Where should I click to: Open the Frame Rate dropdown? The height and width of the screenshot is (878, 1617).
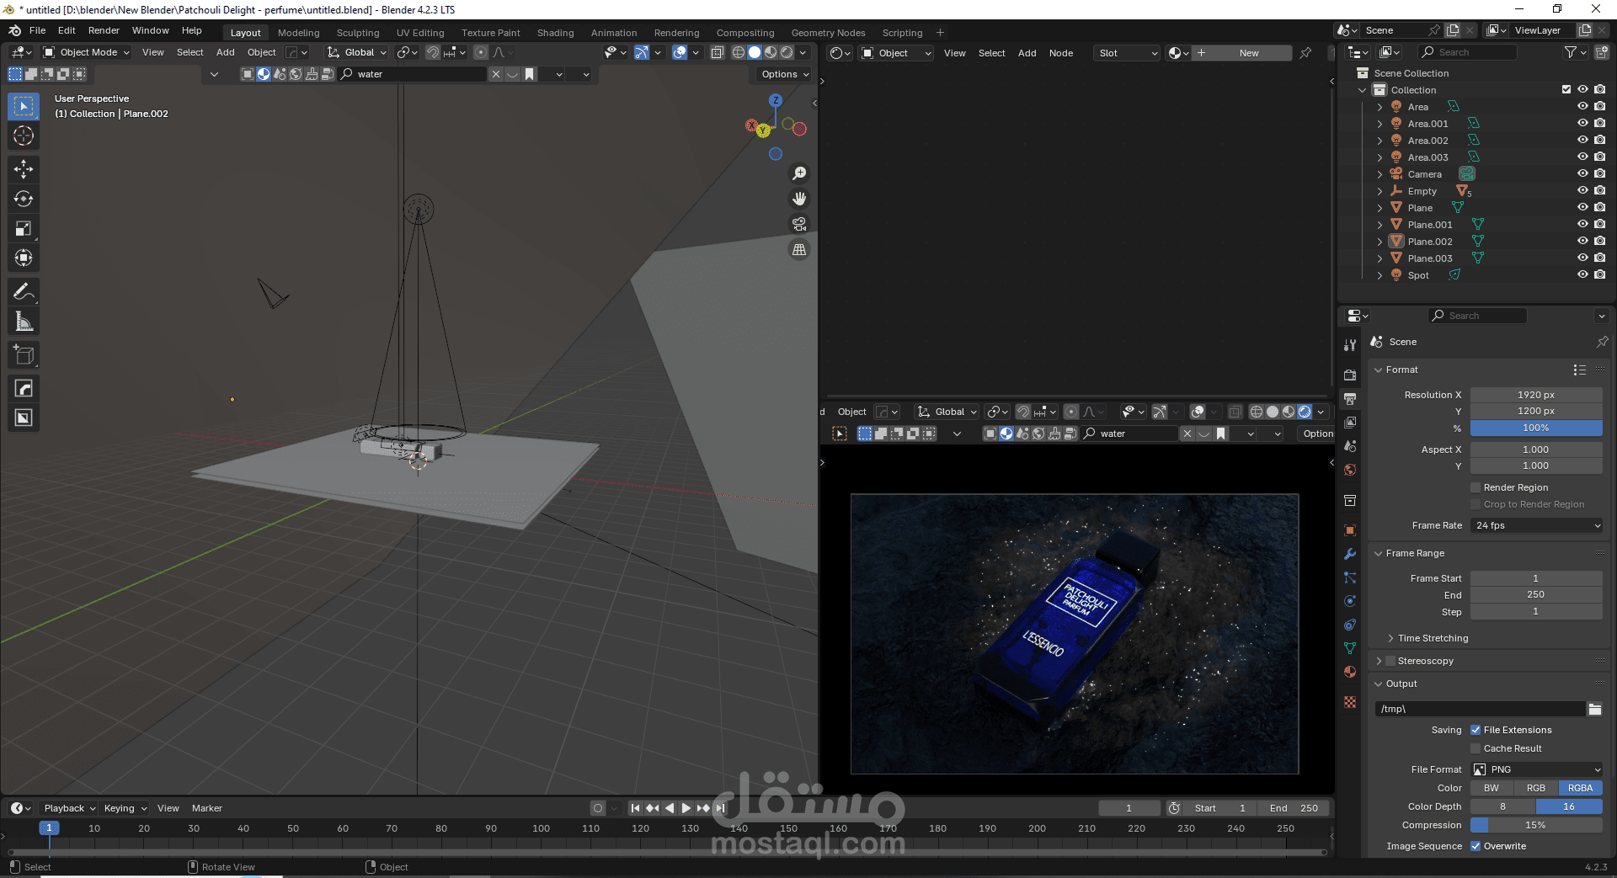(1536, 525)
